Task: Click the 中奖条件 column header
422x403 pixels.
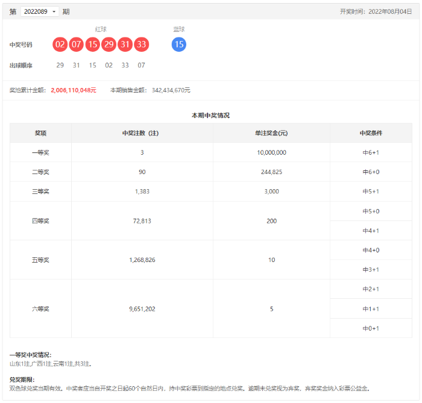Action: pos(371,133)
